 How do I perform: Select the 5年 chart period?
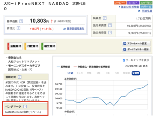[x=117, y=73]
